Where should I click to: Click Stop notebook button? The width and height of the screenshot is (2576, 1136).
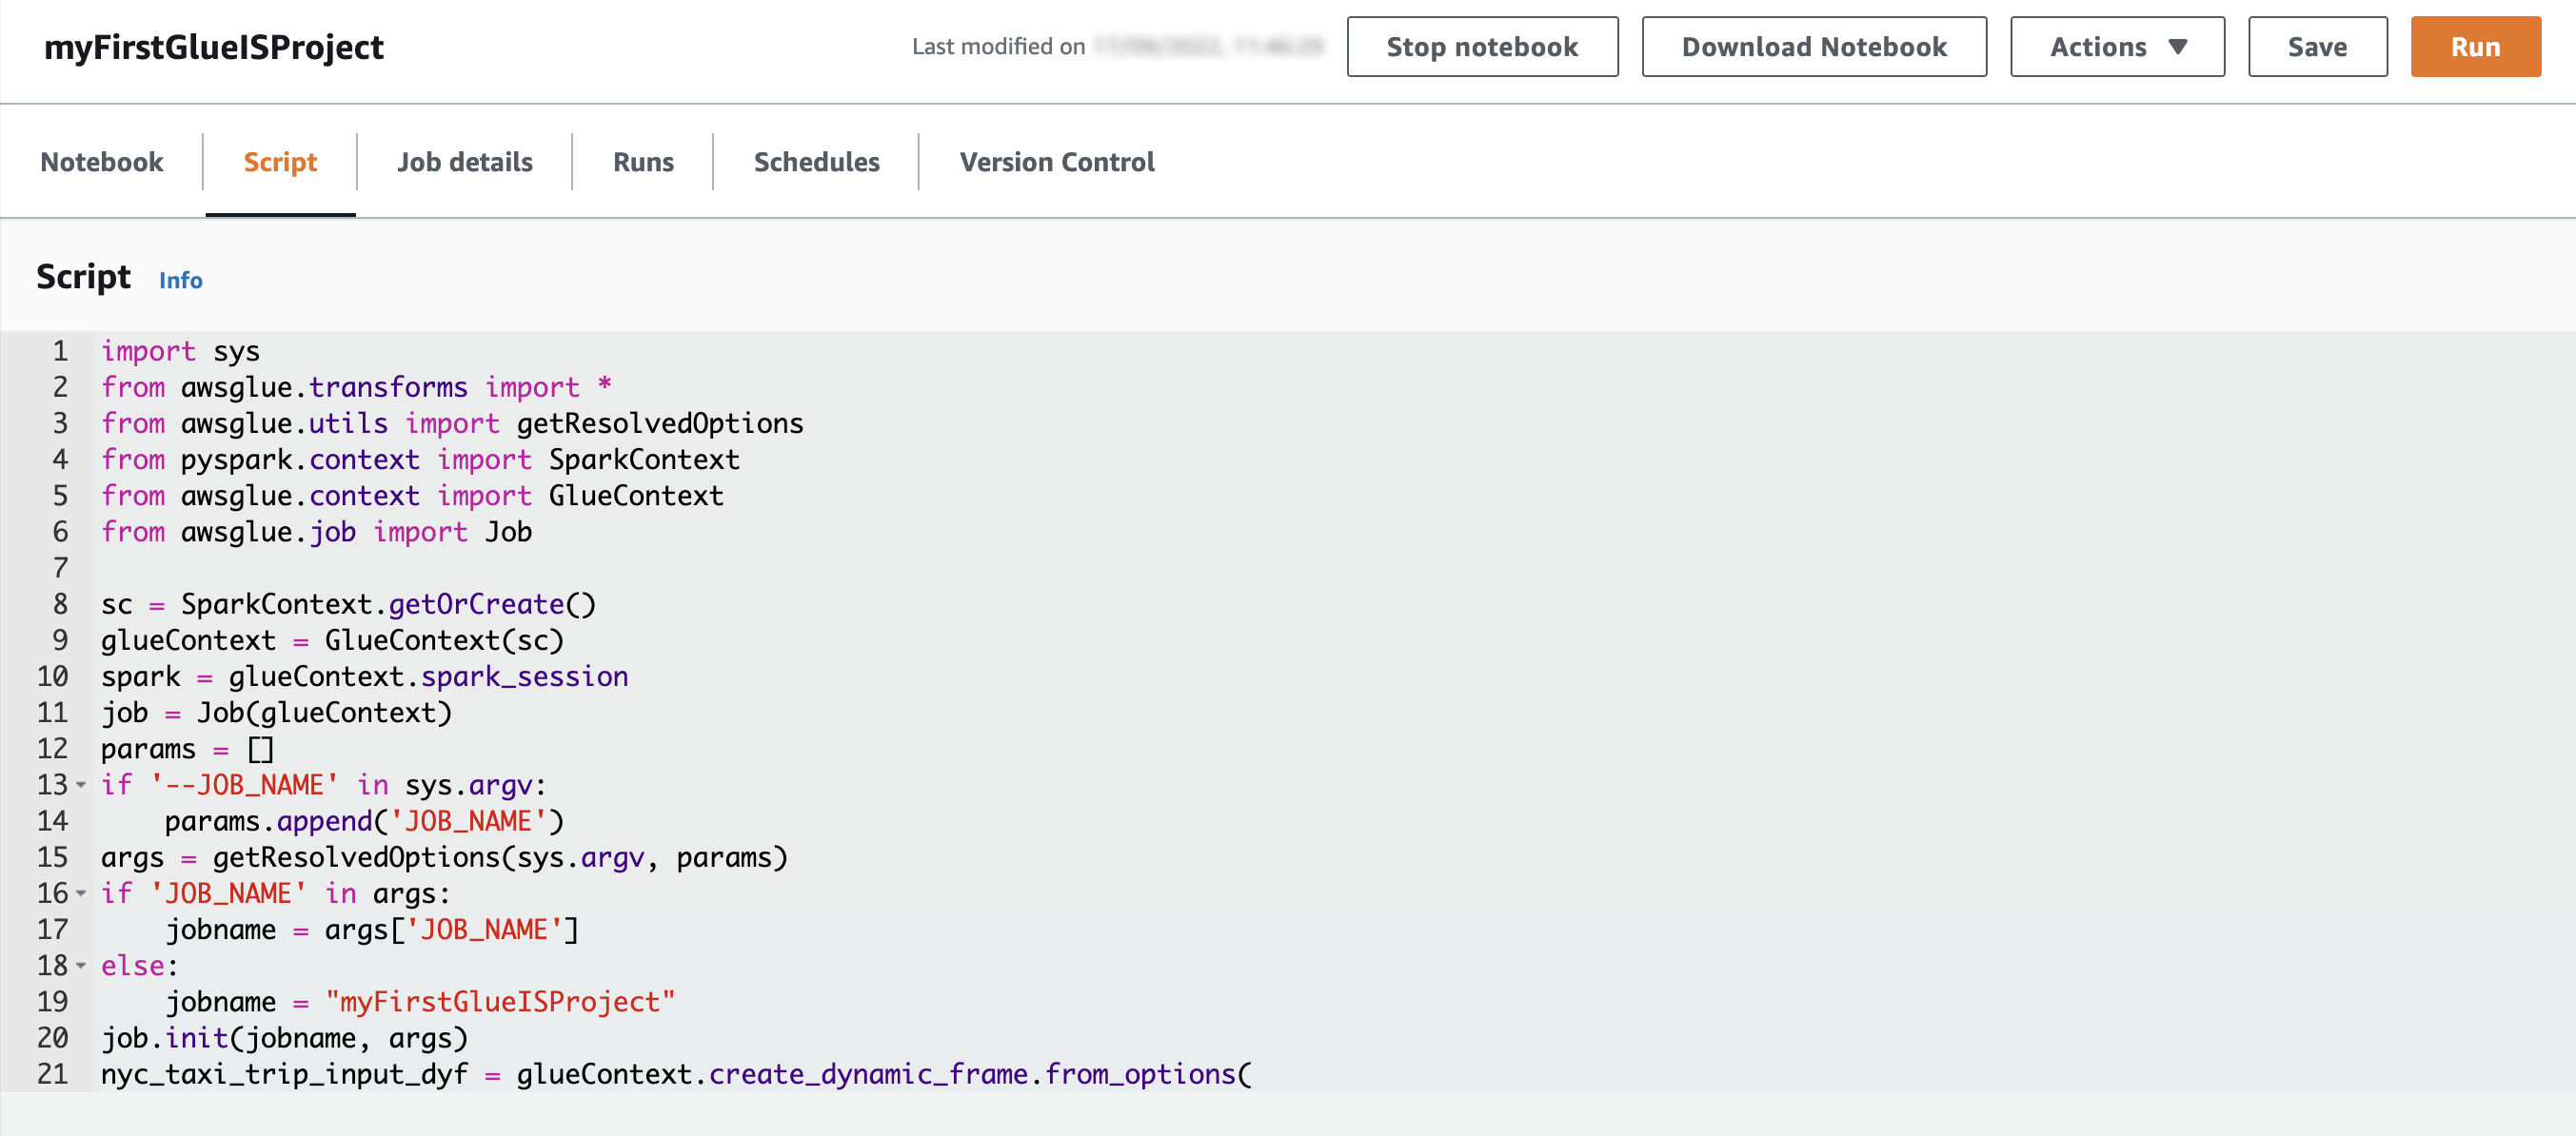pos(1481,47)
